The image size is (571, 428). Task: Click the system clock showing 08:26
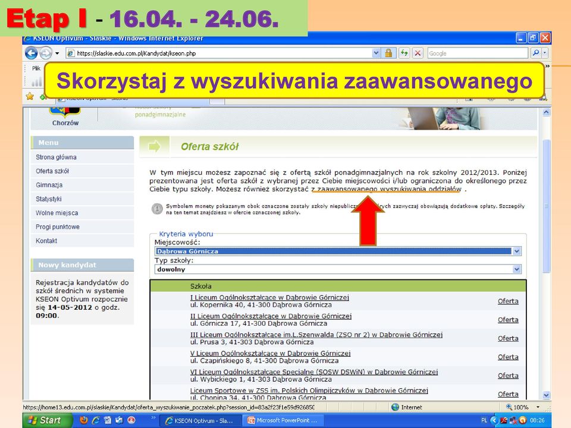537,420
